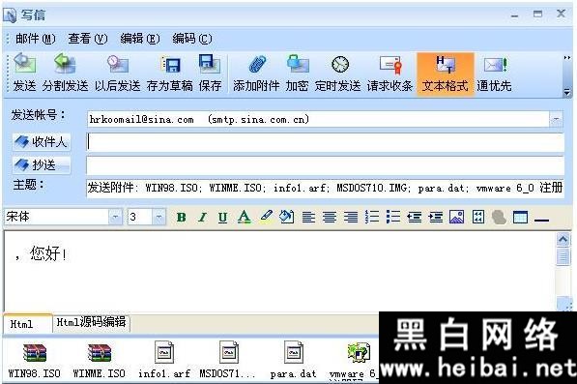Add attachment with 添加附件 paperclip

(x=256, y=73)
